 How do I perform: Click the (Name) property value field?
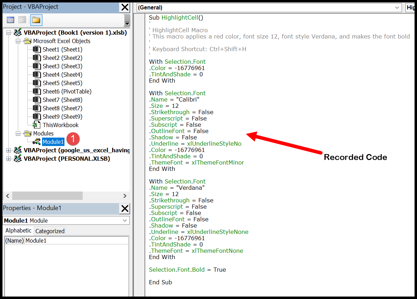click(76, 241)
